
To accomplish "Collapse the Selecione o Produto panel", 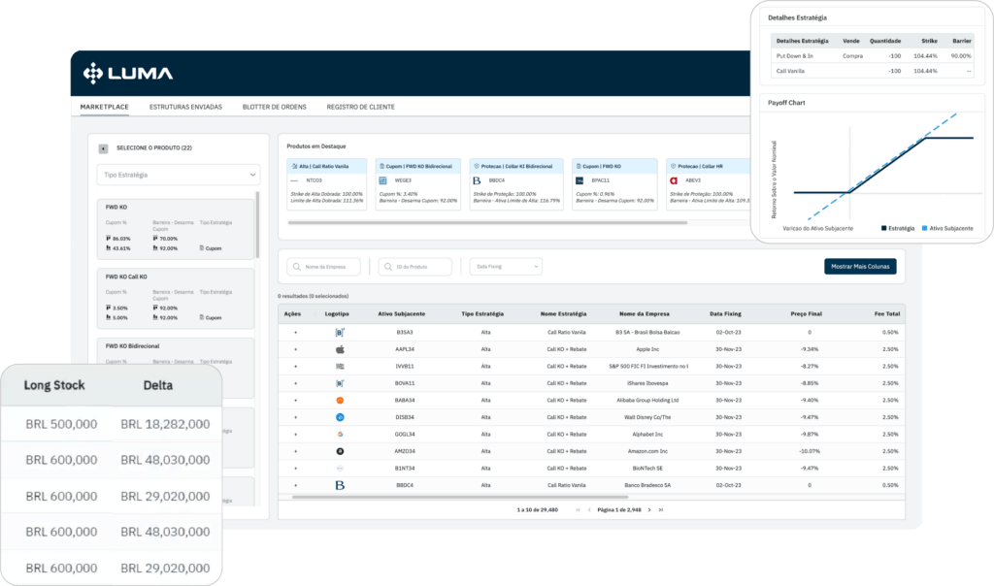I will pyautogui.click(x=103, y=147).
